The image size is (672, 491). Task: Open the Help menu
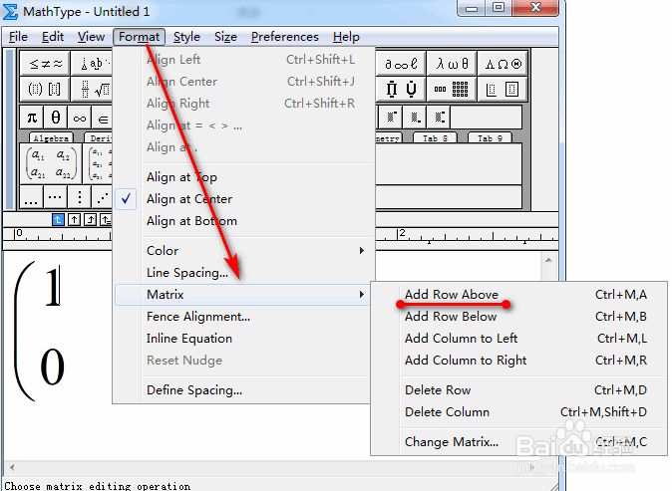pyautogui.click(x=346, y=37)
